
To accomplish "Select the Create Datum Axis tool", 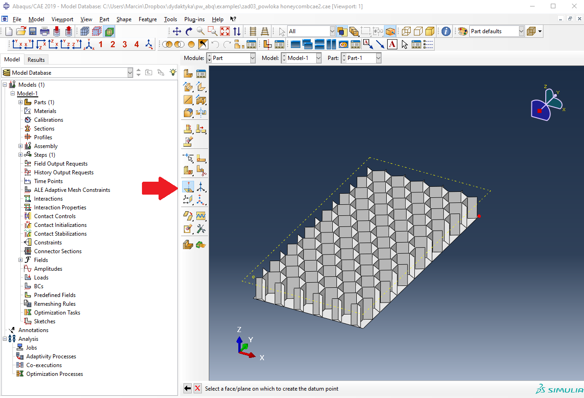I will point(201,186).
